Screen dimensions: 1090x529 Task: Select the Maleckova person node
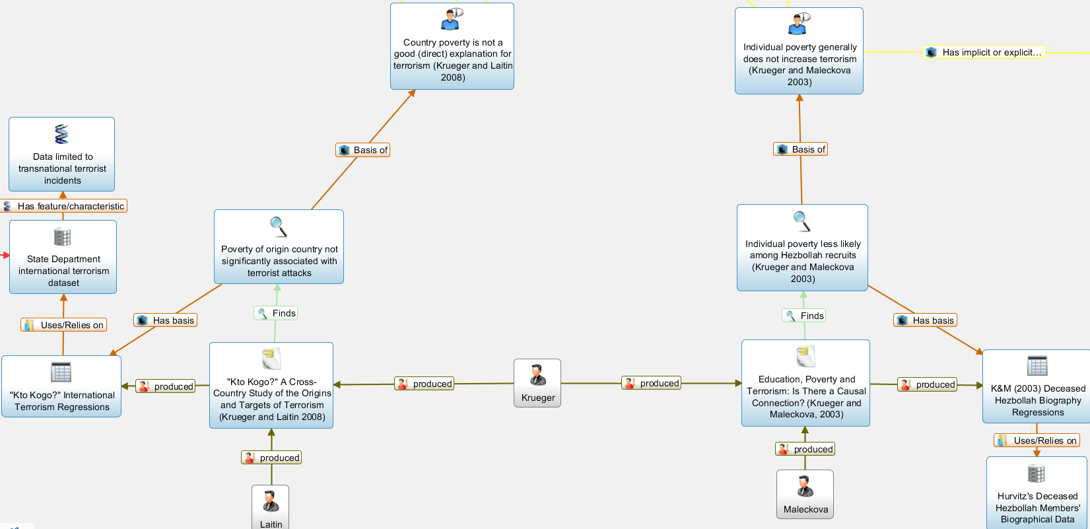coord(805,495)
